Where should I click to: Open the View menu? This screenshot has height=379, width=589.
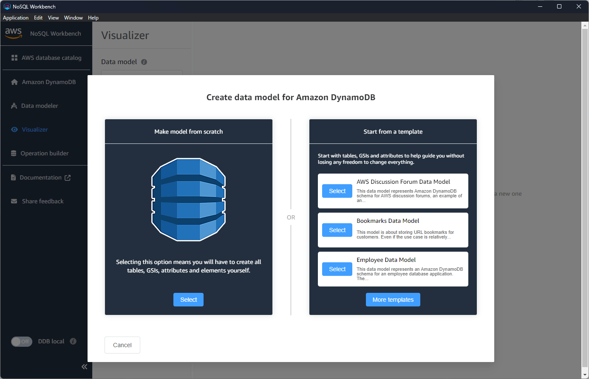(x=54, y=18)
